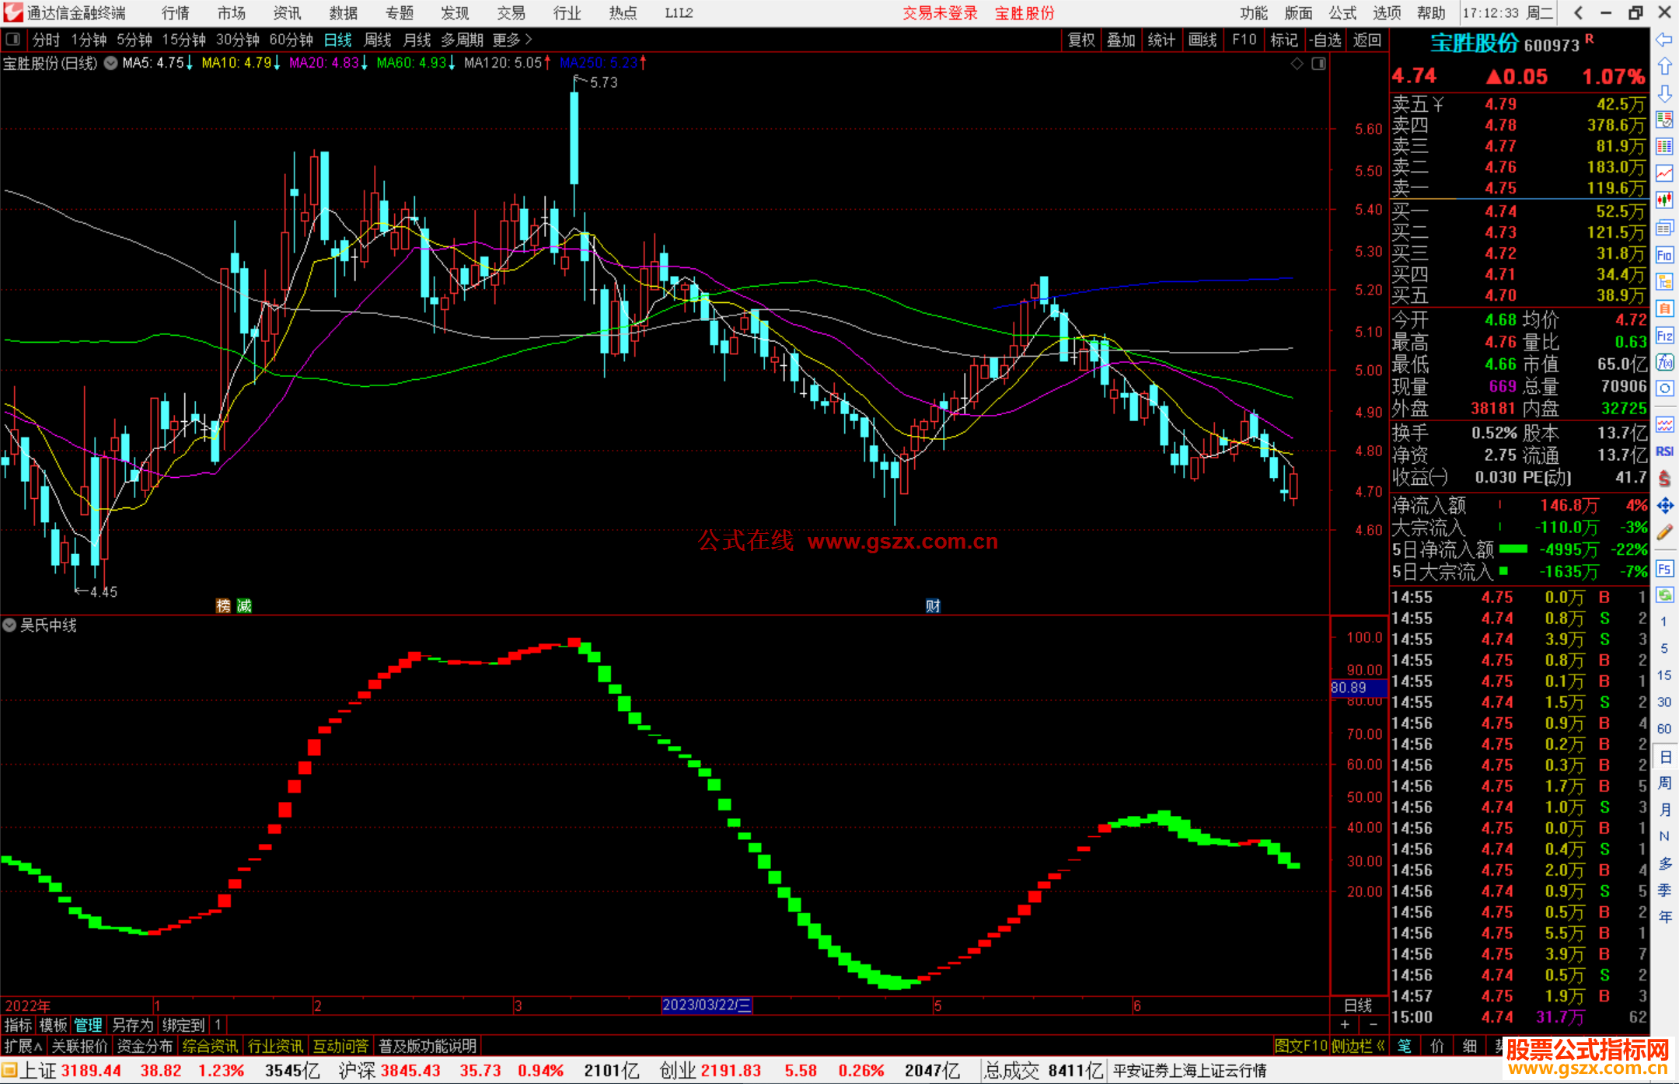Screen dimensions: 1679x1084
Task: Click the blue MA250 legend label
Action: [599, 63]
